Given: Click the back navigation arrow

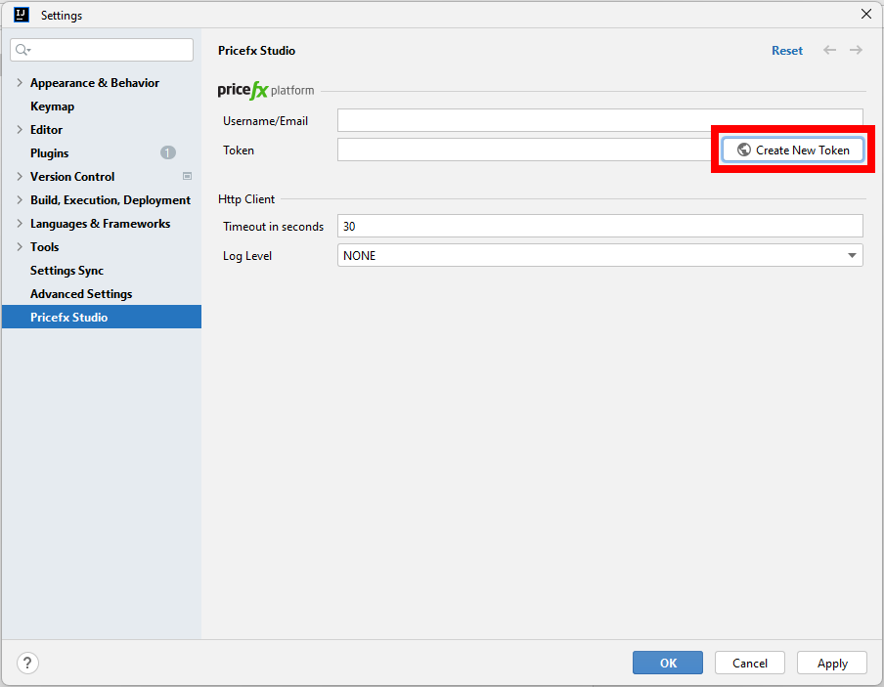Looking at the screenshot, I should (829, 50).
